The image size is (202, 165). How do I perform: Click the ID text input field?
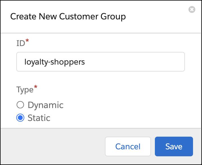point(100,62)
